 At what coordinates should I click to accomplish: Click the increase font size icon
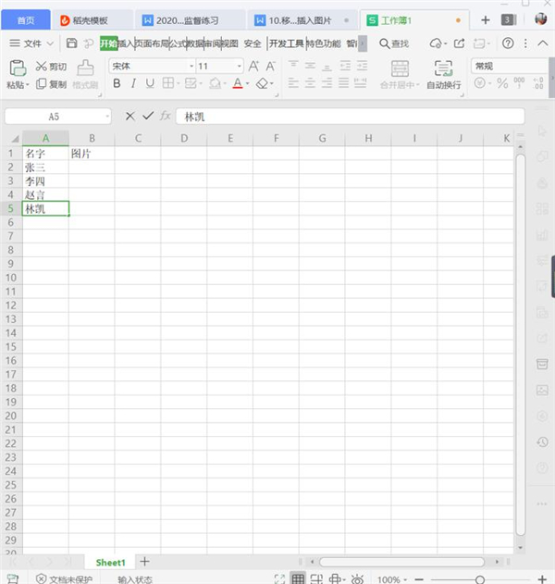pyautogui.click(x=254, y=66)
